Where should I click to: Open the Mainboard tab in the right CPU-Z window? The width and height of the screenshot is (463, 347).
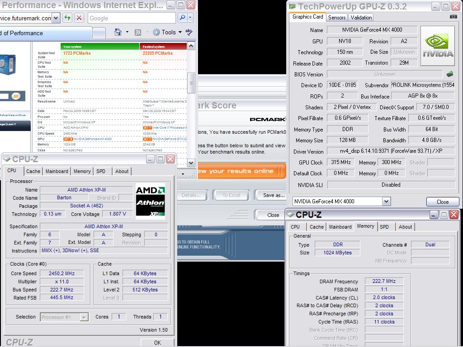point(340,227)
